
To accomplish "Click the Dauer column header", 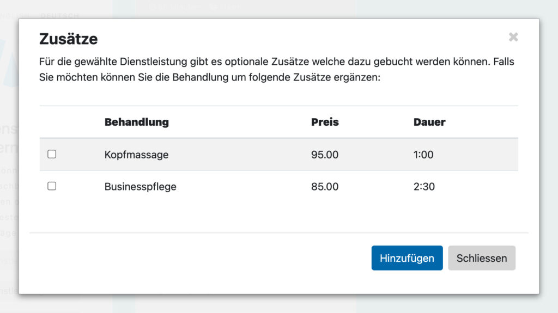I will 429,122.
